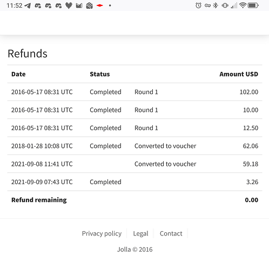The image size is (269, 270).
Task: Click the Status column header
Action: coord(100,74)
